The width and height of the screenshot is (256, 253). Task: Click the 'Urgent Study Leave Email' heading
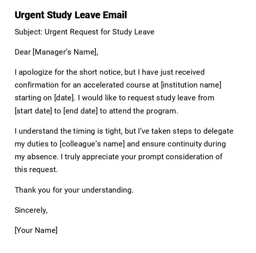pyautogui.click(x=71, y=15)
